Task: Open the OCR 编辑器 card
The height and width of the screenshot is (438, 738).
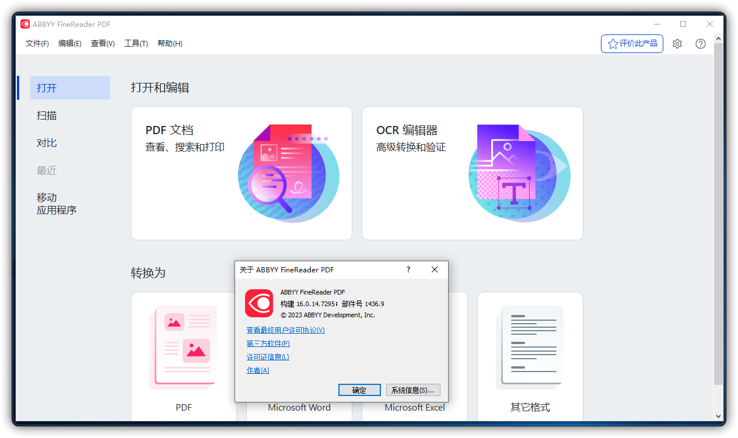Action: point(473,173)
